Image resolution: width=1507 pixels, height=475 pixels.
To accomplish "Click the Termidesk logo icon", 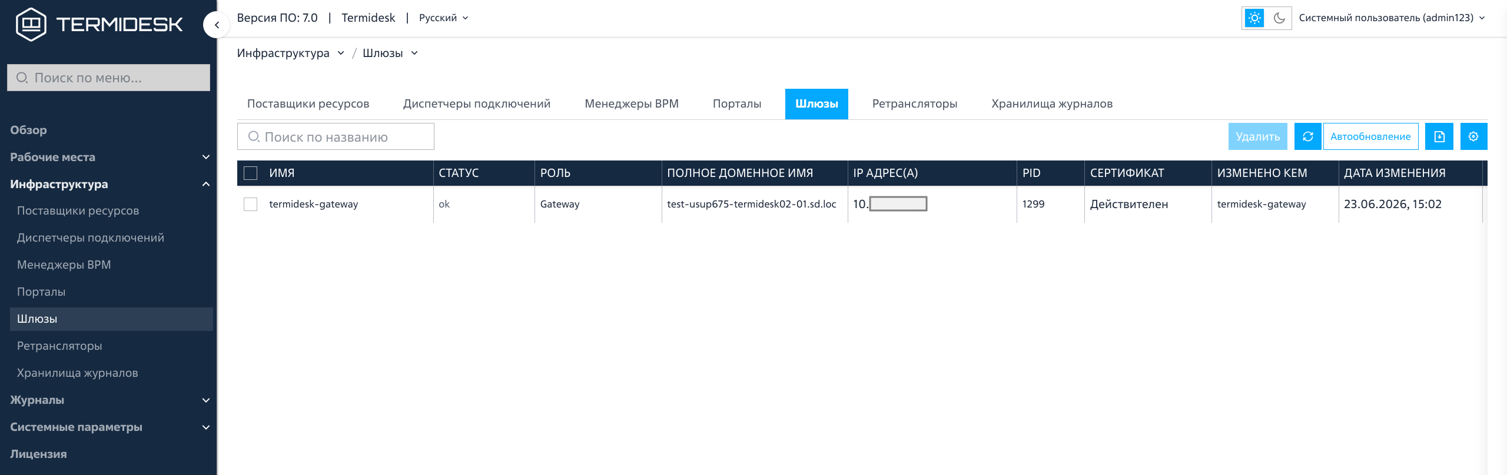I will pyautogui.click(x=31, y=24).
